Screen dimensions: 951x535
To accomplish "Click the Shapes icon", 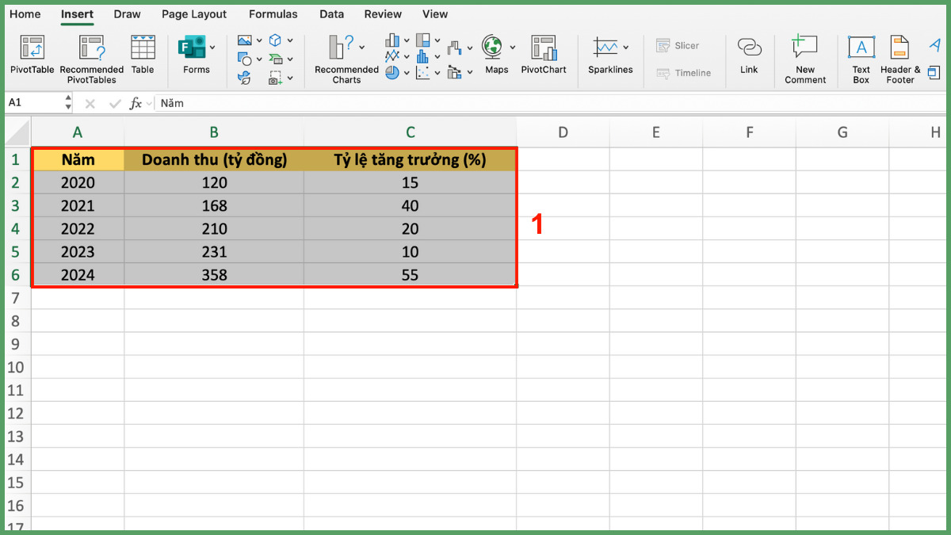I will tap(245, 59).
